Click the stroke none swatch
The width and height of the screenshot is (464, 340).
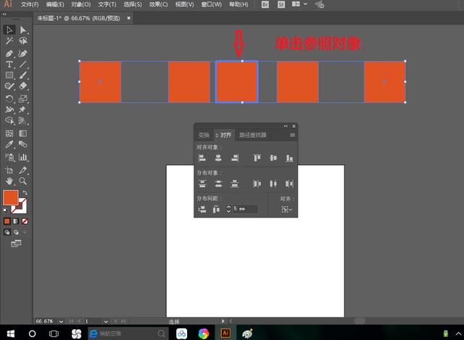coord(21,207)
